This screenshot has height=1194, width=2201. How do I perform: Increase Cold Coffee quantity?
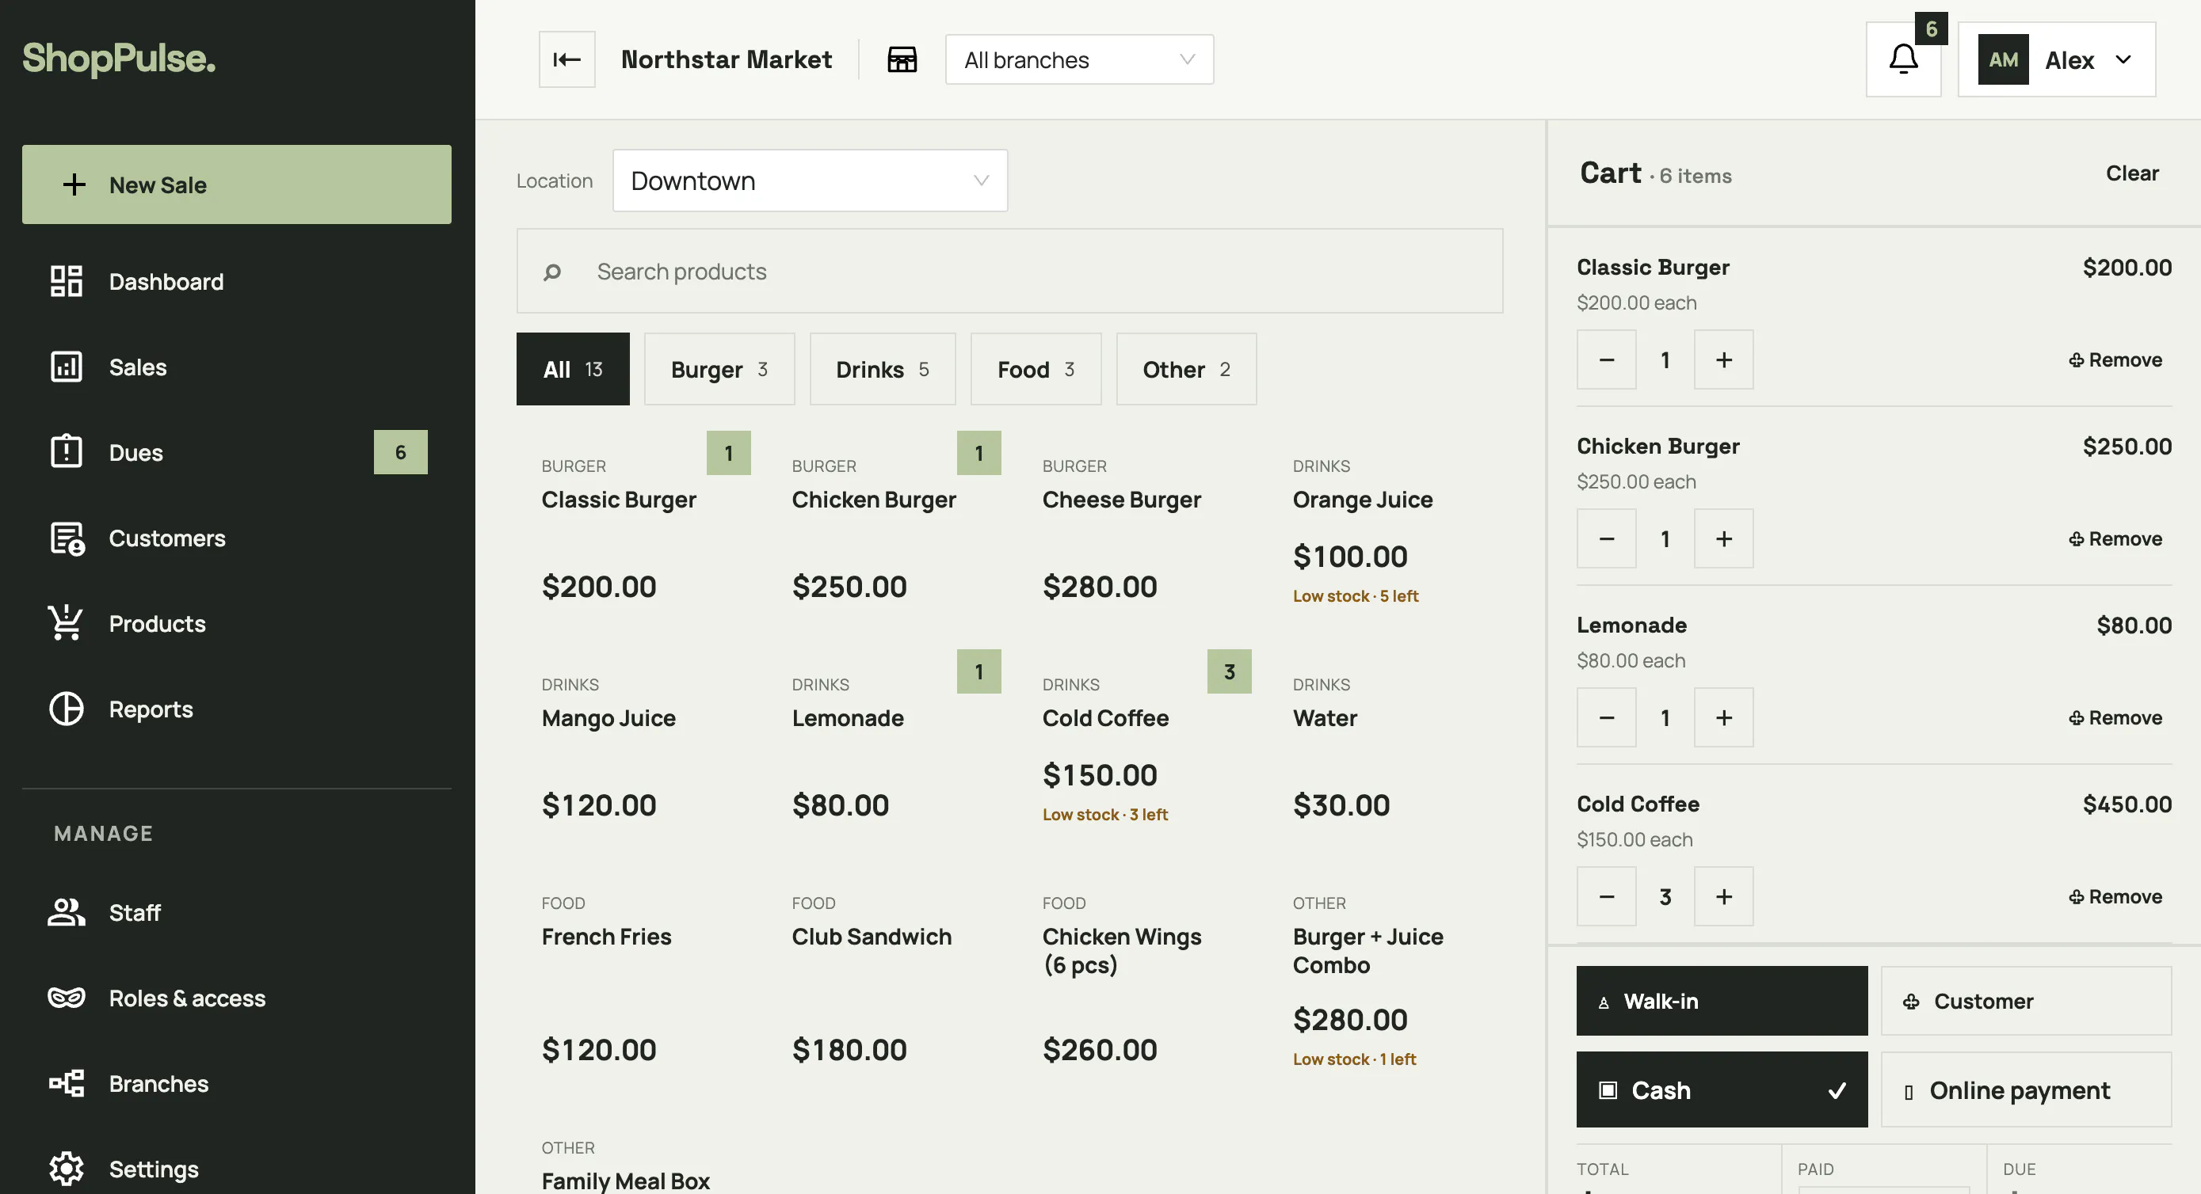click(x=1722, y=896)
